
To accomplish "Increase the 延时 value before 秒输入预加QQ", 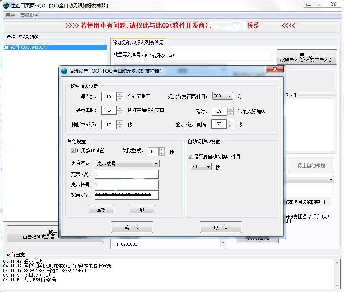I will click(x=230, y=109).
